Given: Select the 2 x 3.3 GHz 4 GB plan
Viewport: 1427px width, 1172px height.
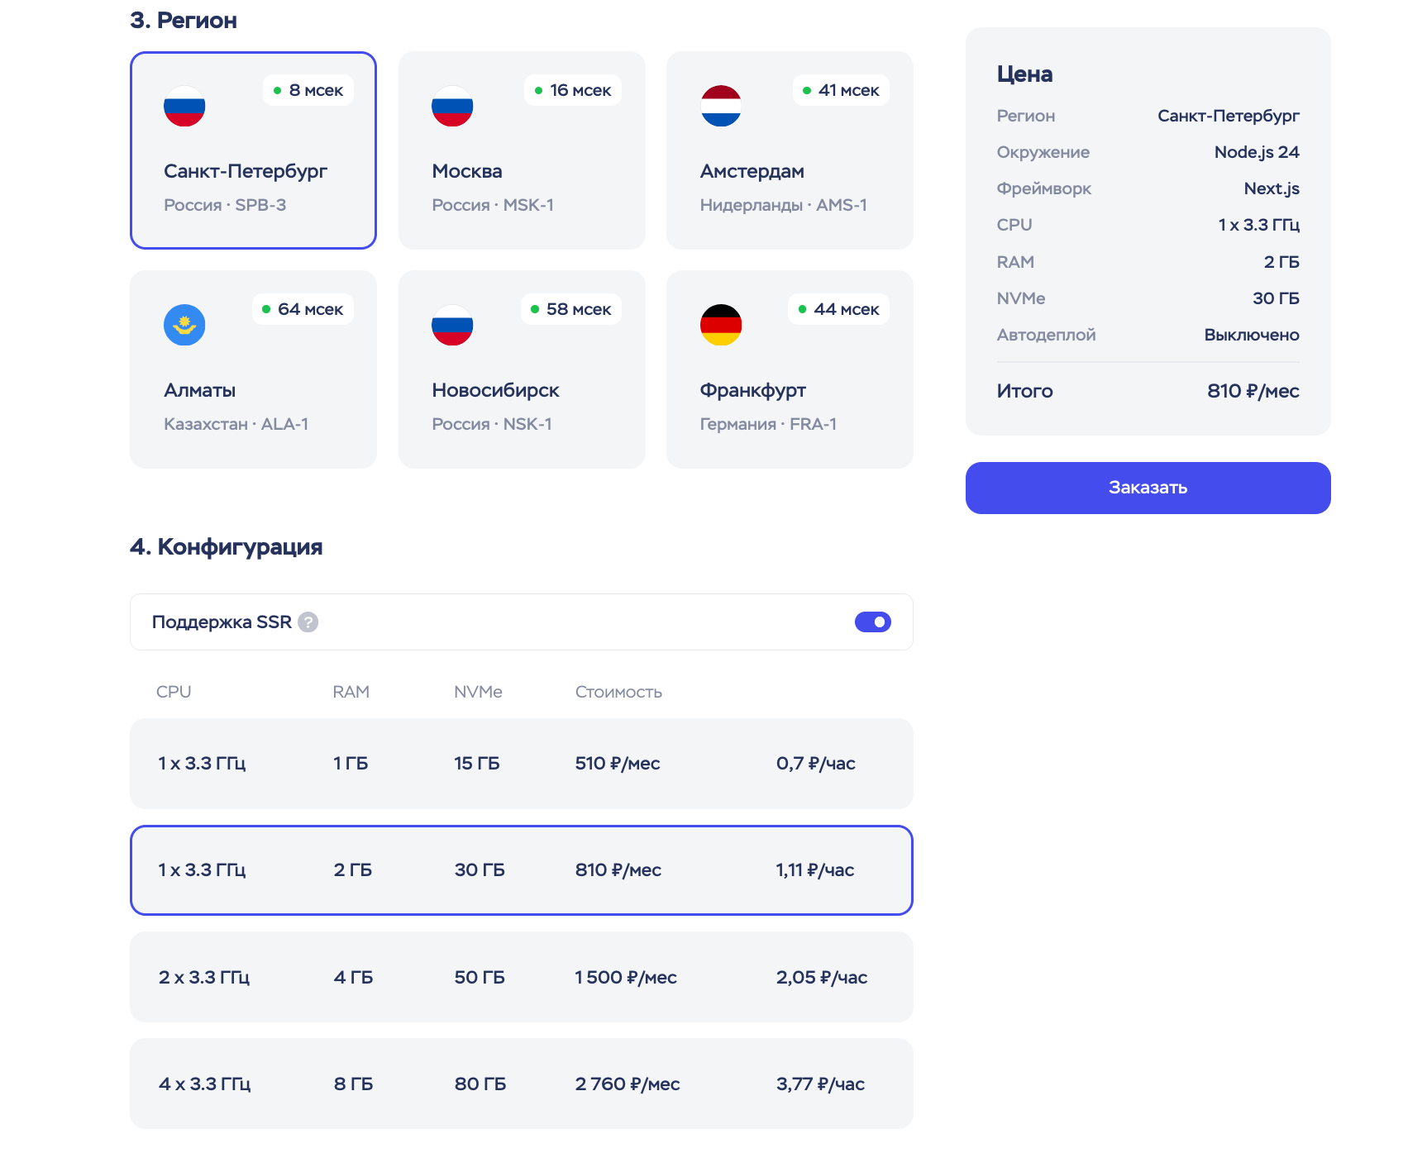Looking at the screenshot, I should (x=521, y=977).
